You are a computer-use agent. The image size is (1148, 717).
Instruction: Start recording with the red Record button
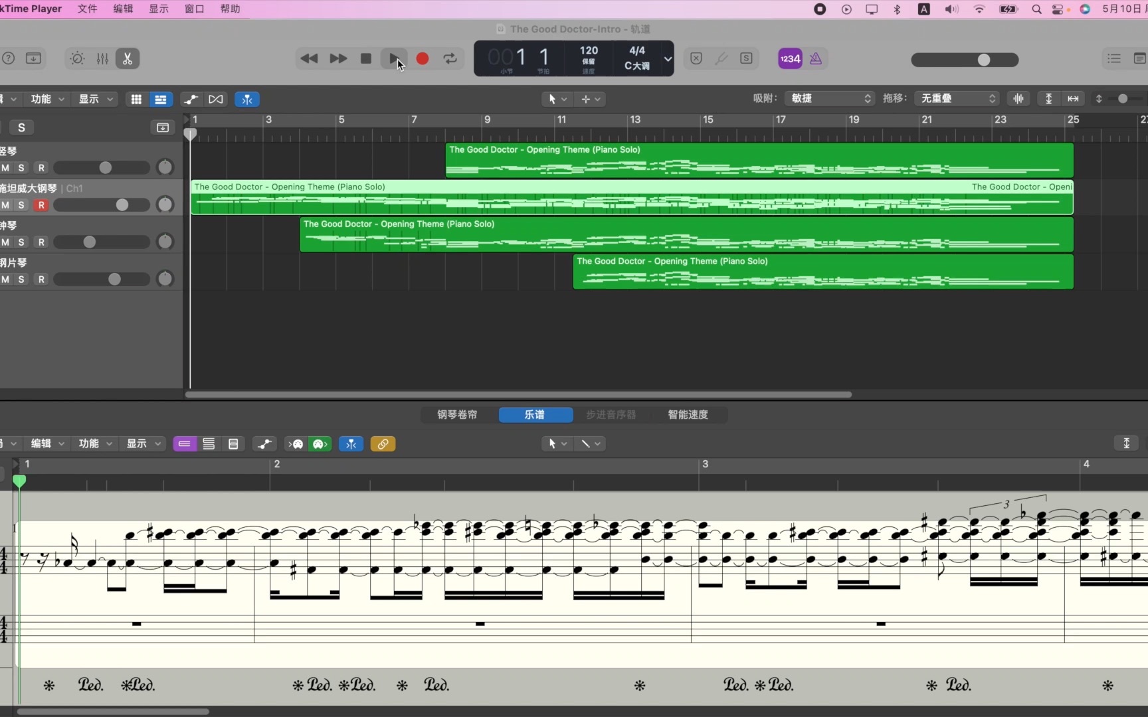(x=422, y=58)
